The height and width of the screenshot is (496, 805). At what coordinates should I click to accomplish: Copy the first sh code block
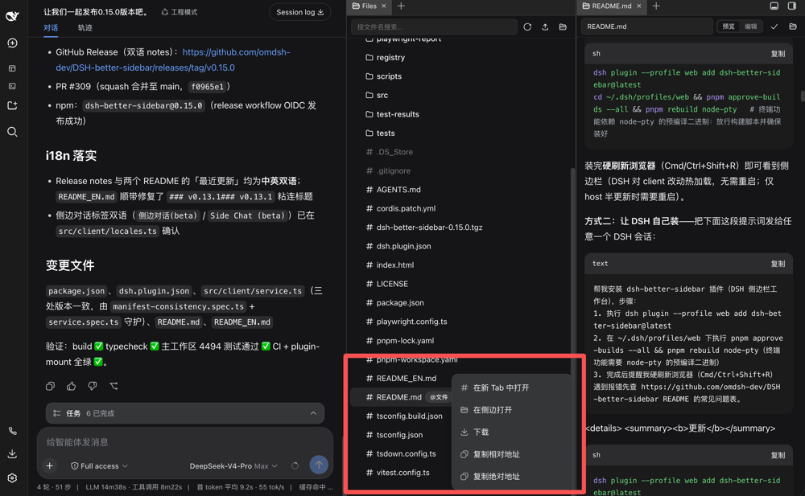(x=778, y=53)
